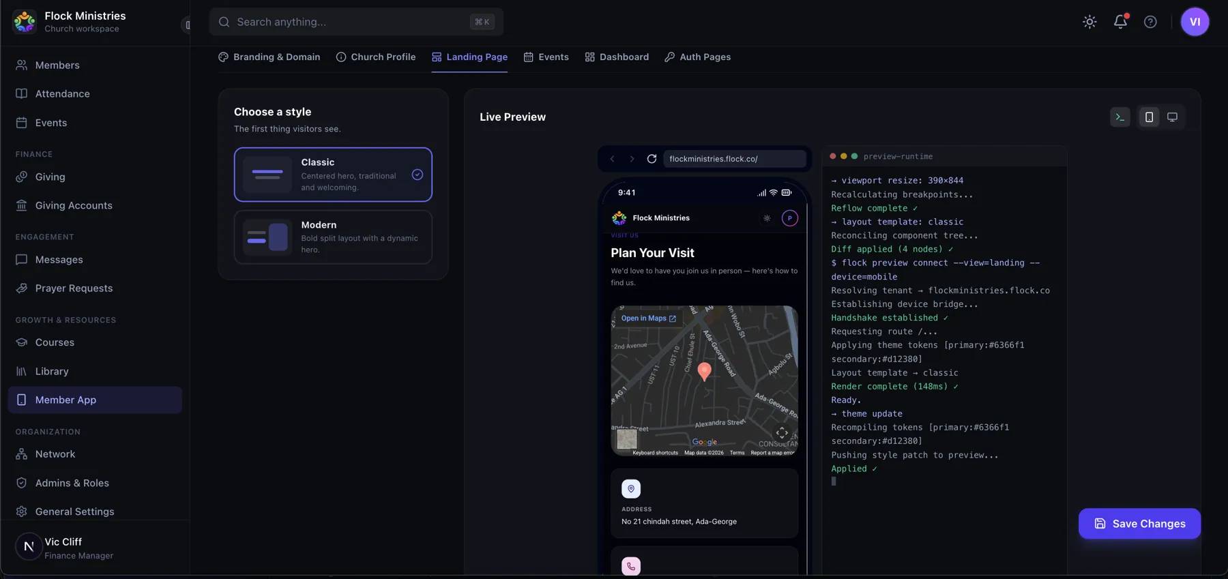The image size is (1228, 579).
Task: Collapse the sidebar panel toggle
Action: pos(186,25)
